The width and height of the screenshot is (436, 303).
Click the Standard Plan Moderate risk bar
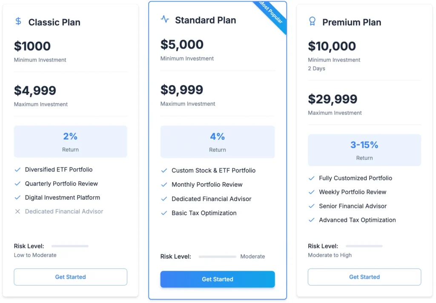pos(217,257)
